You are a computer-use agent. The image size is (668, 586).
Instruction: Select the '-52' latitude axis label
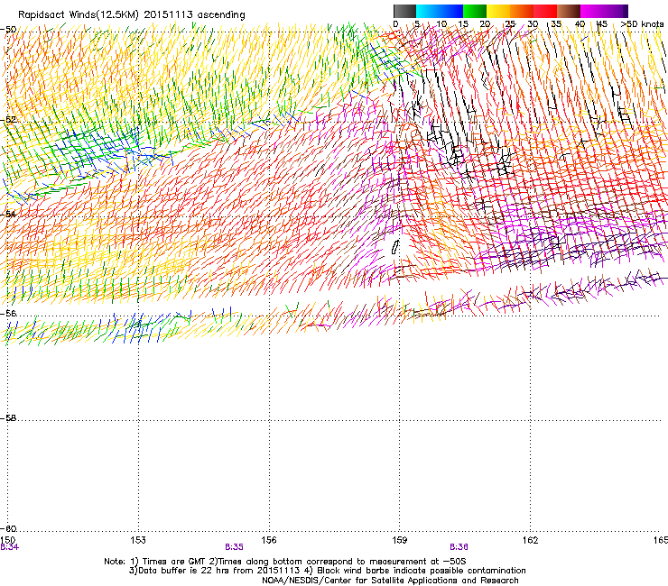(8, 120)
